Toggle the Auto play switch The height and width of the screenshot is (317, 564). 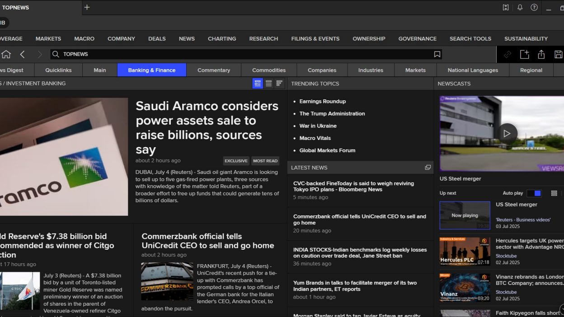tap(534, 193)
